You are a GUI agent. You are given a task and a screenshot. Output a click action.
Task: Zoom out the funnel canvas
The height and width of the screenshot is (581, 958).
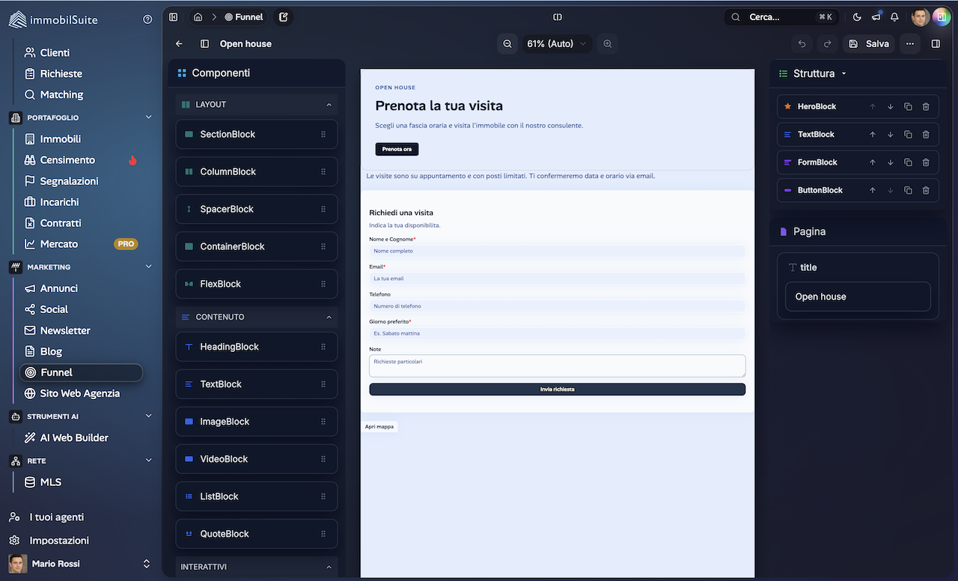pos(507,43)
